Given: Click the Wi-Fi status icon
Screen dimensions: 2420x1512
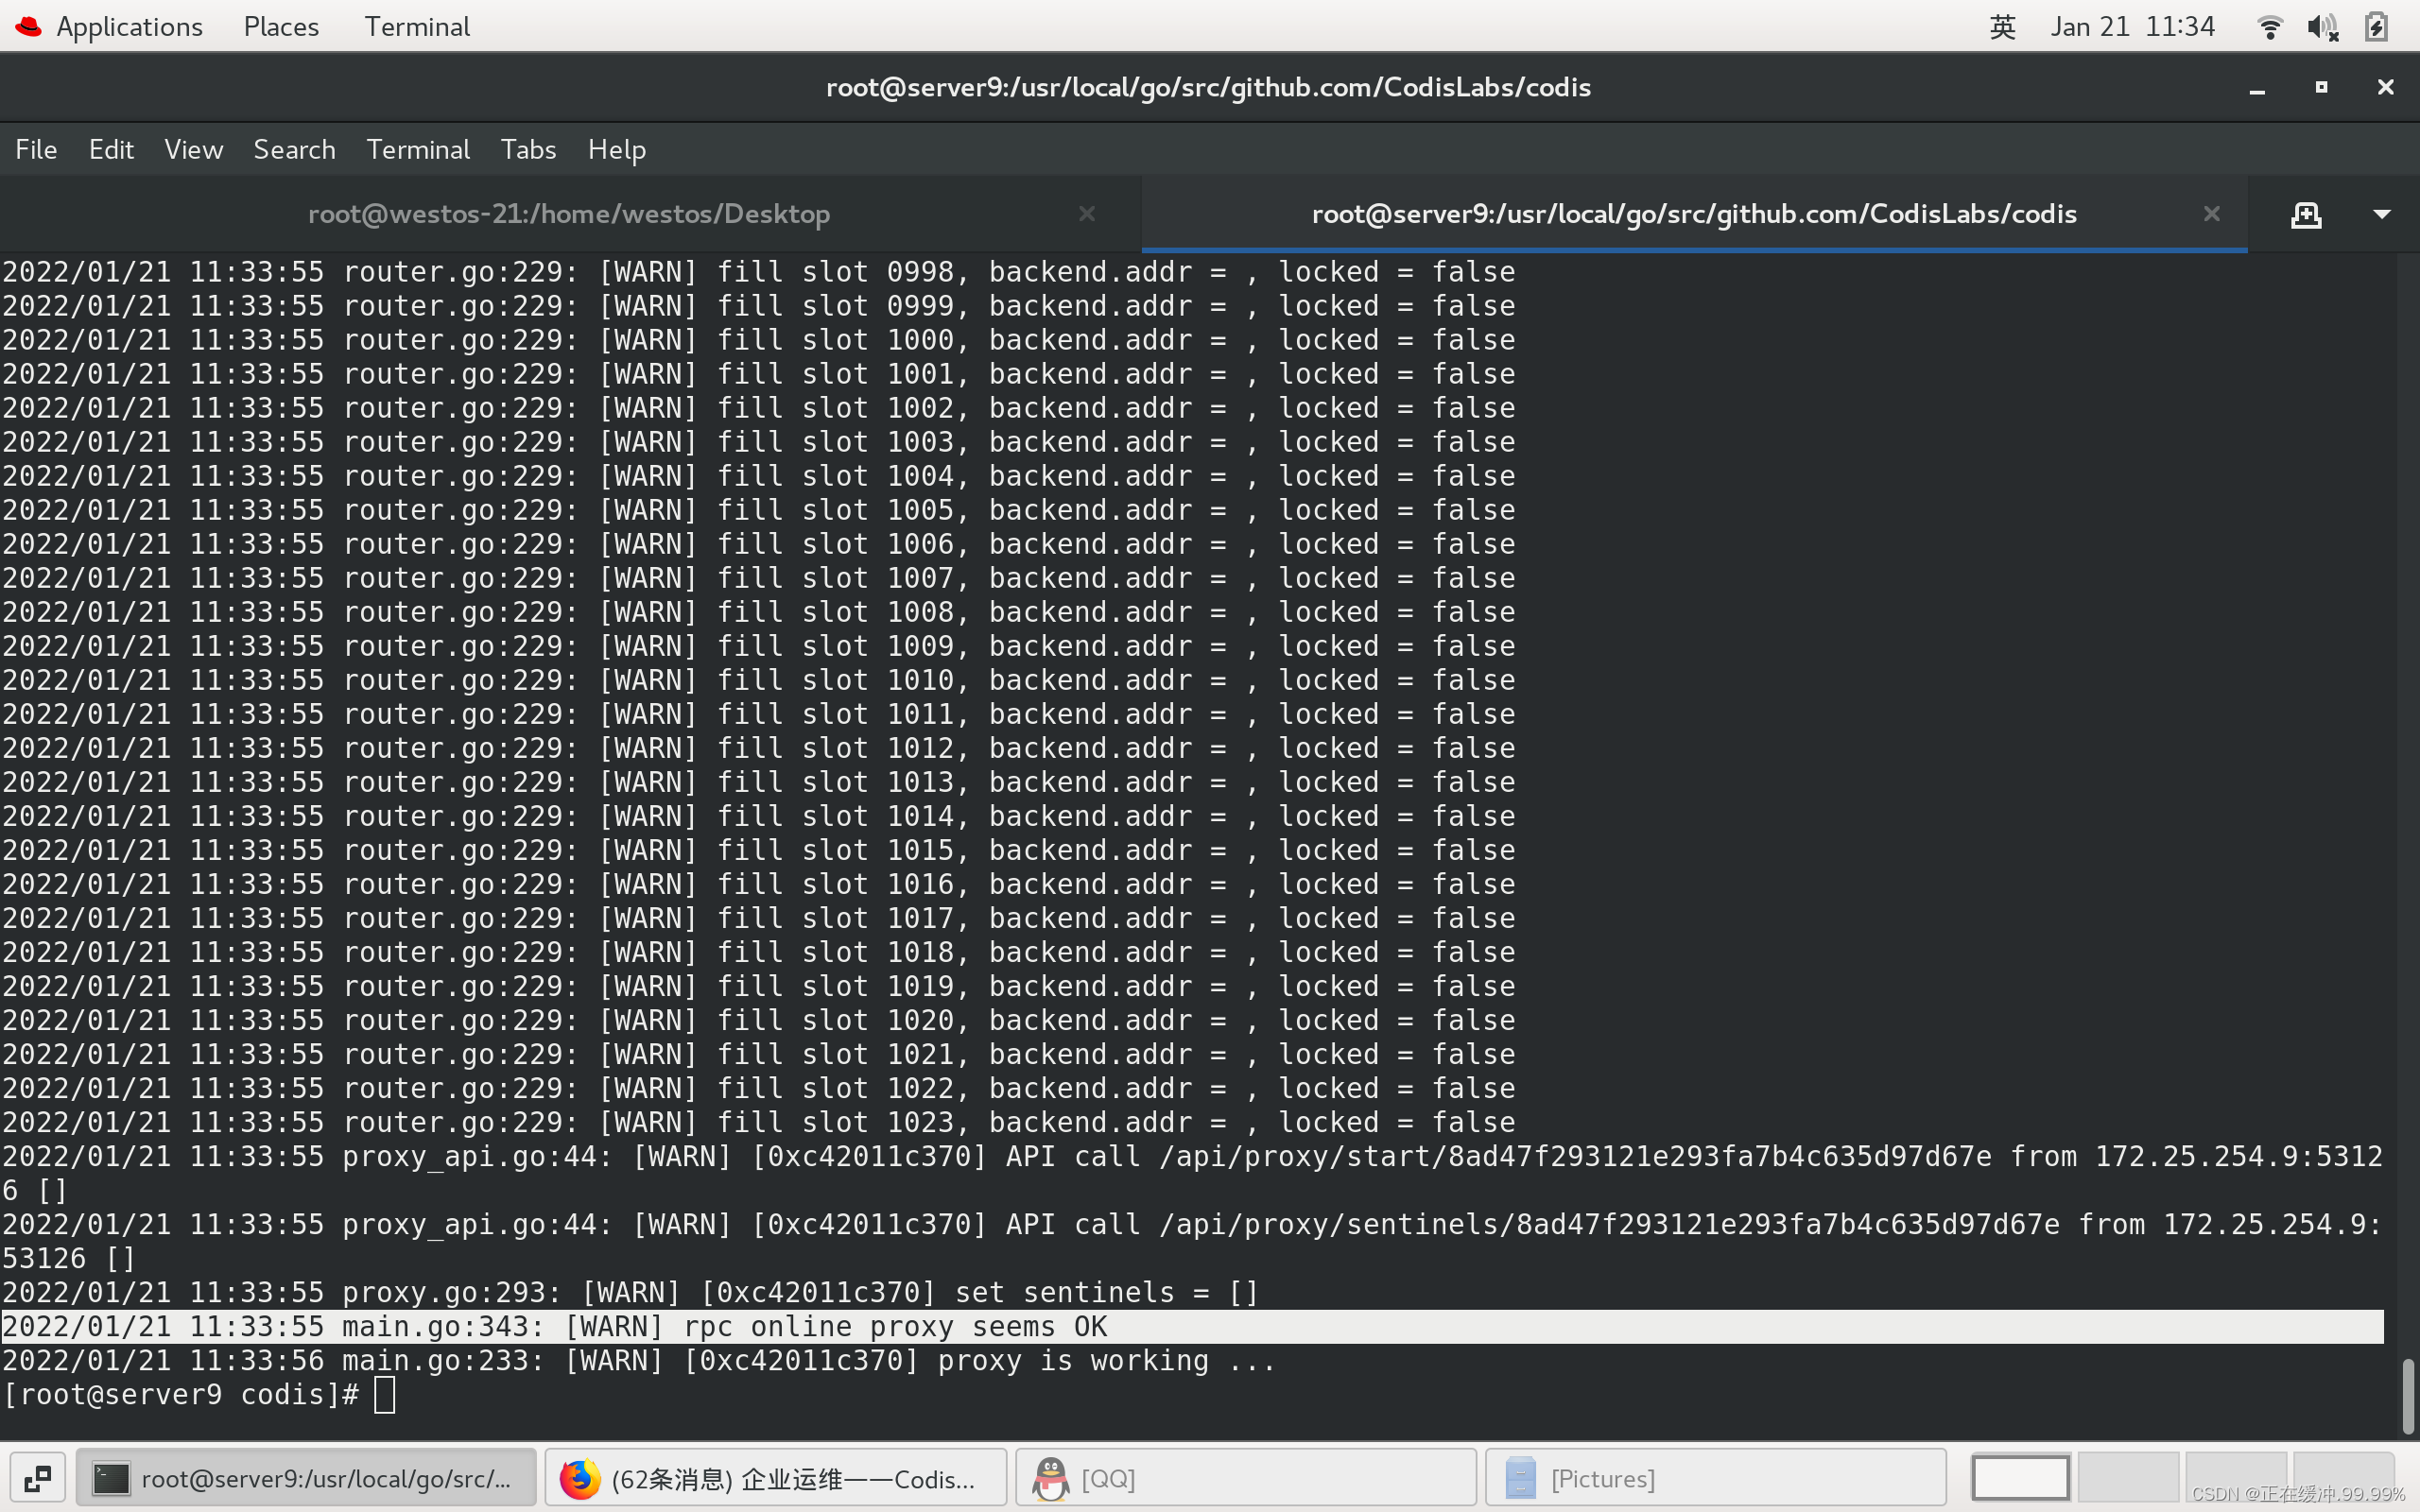Looking at the screenshot, I should click(x=2269, y=26).
